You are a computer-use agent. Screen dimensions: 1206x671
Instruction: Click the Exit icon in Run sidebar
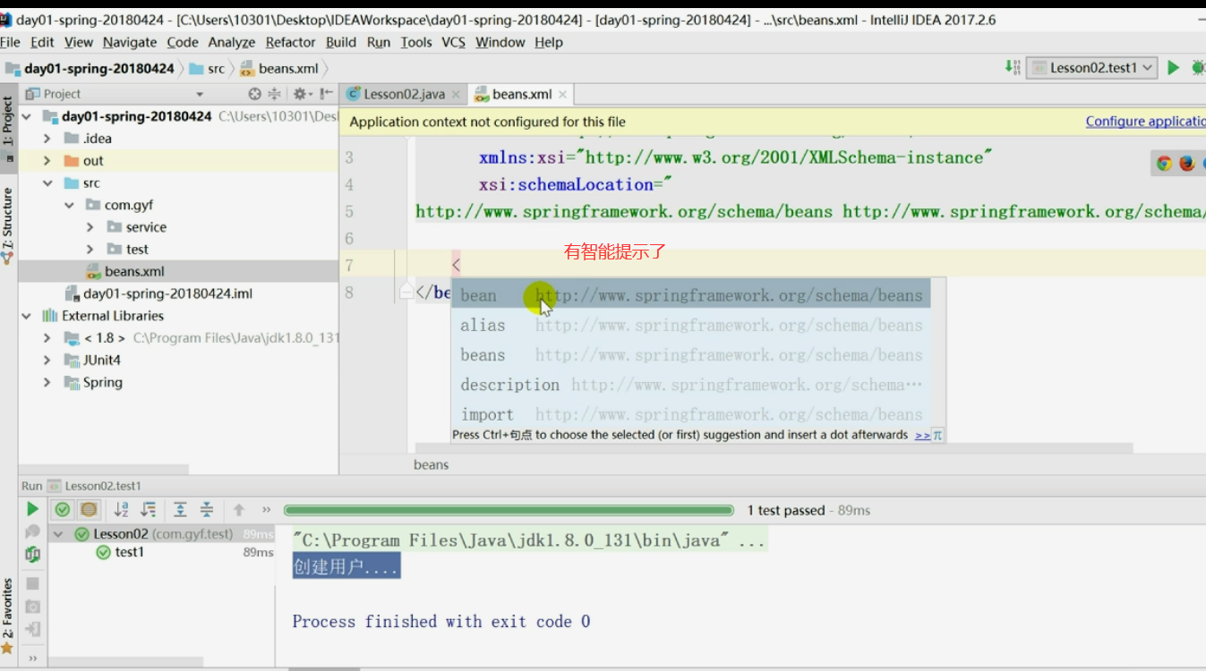click(x=33, y=629)
